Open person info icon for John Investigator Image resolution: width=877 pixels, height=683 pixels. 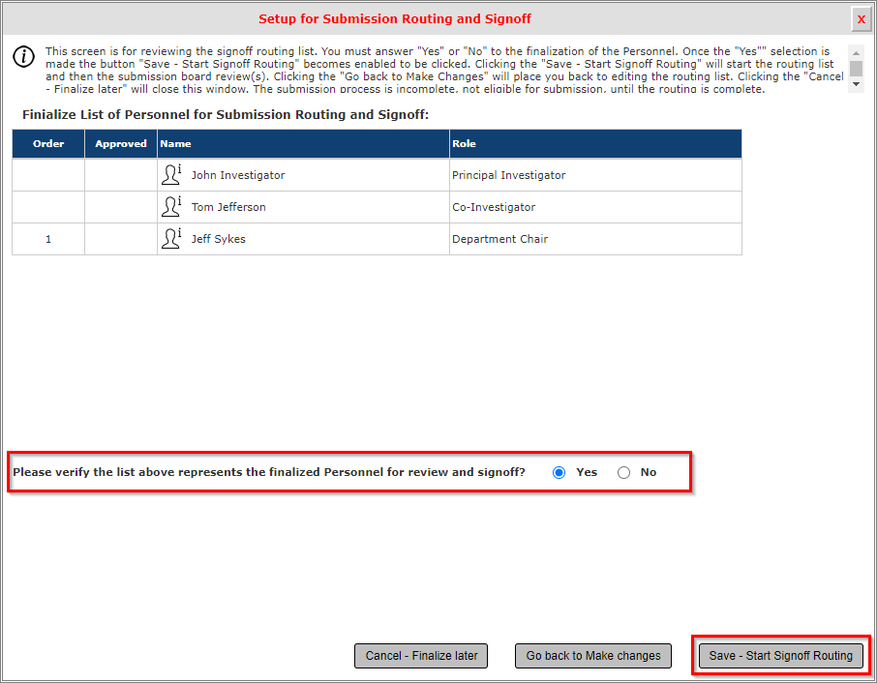[x=171, y=174]
